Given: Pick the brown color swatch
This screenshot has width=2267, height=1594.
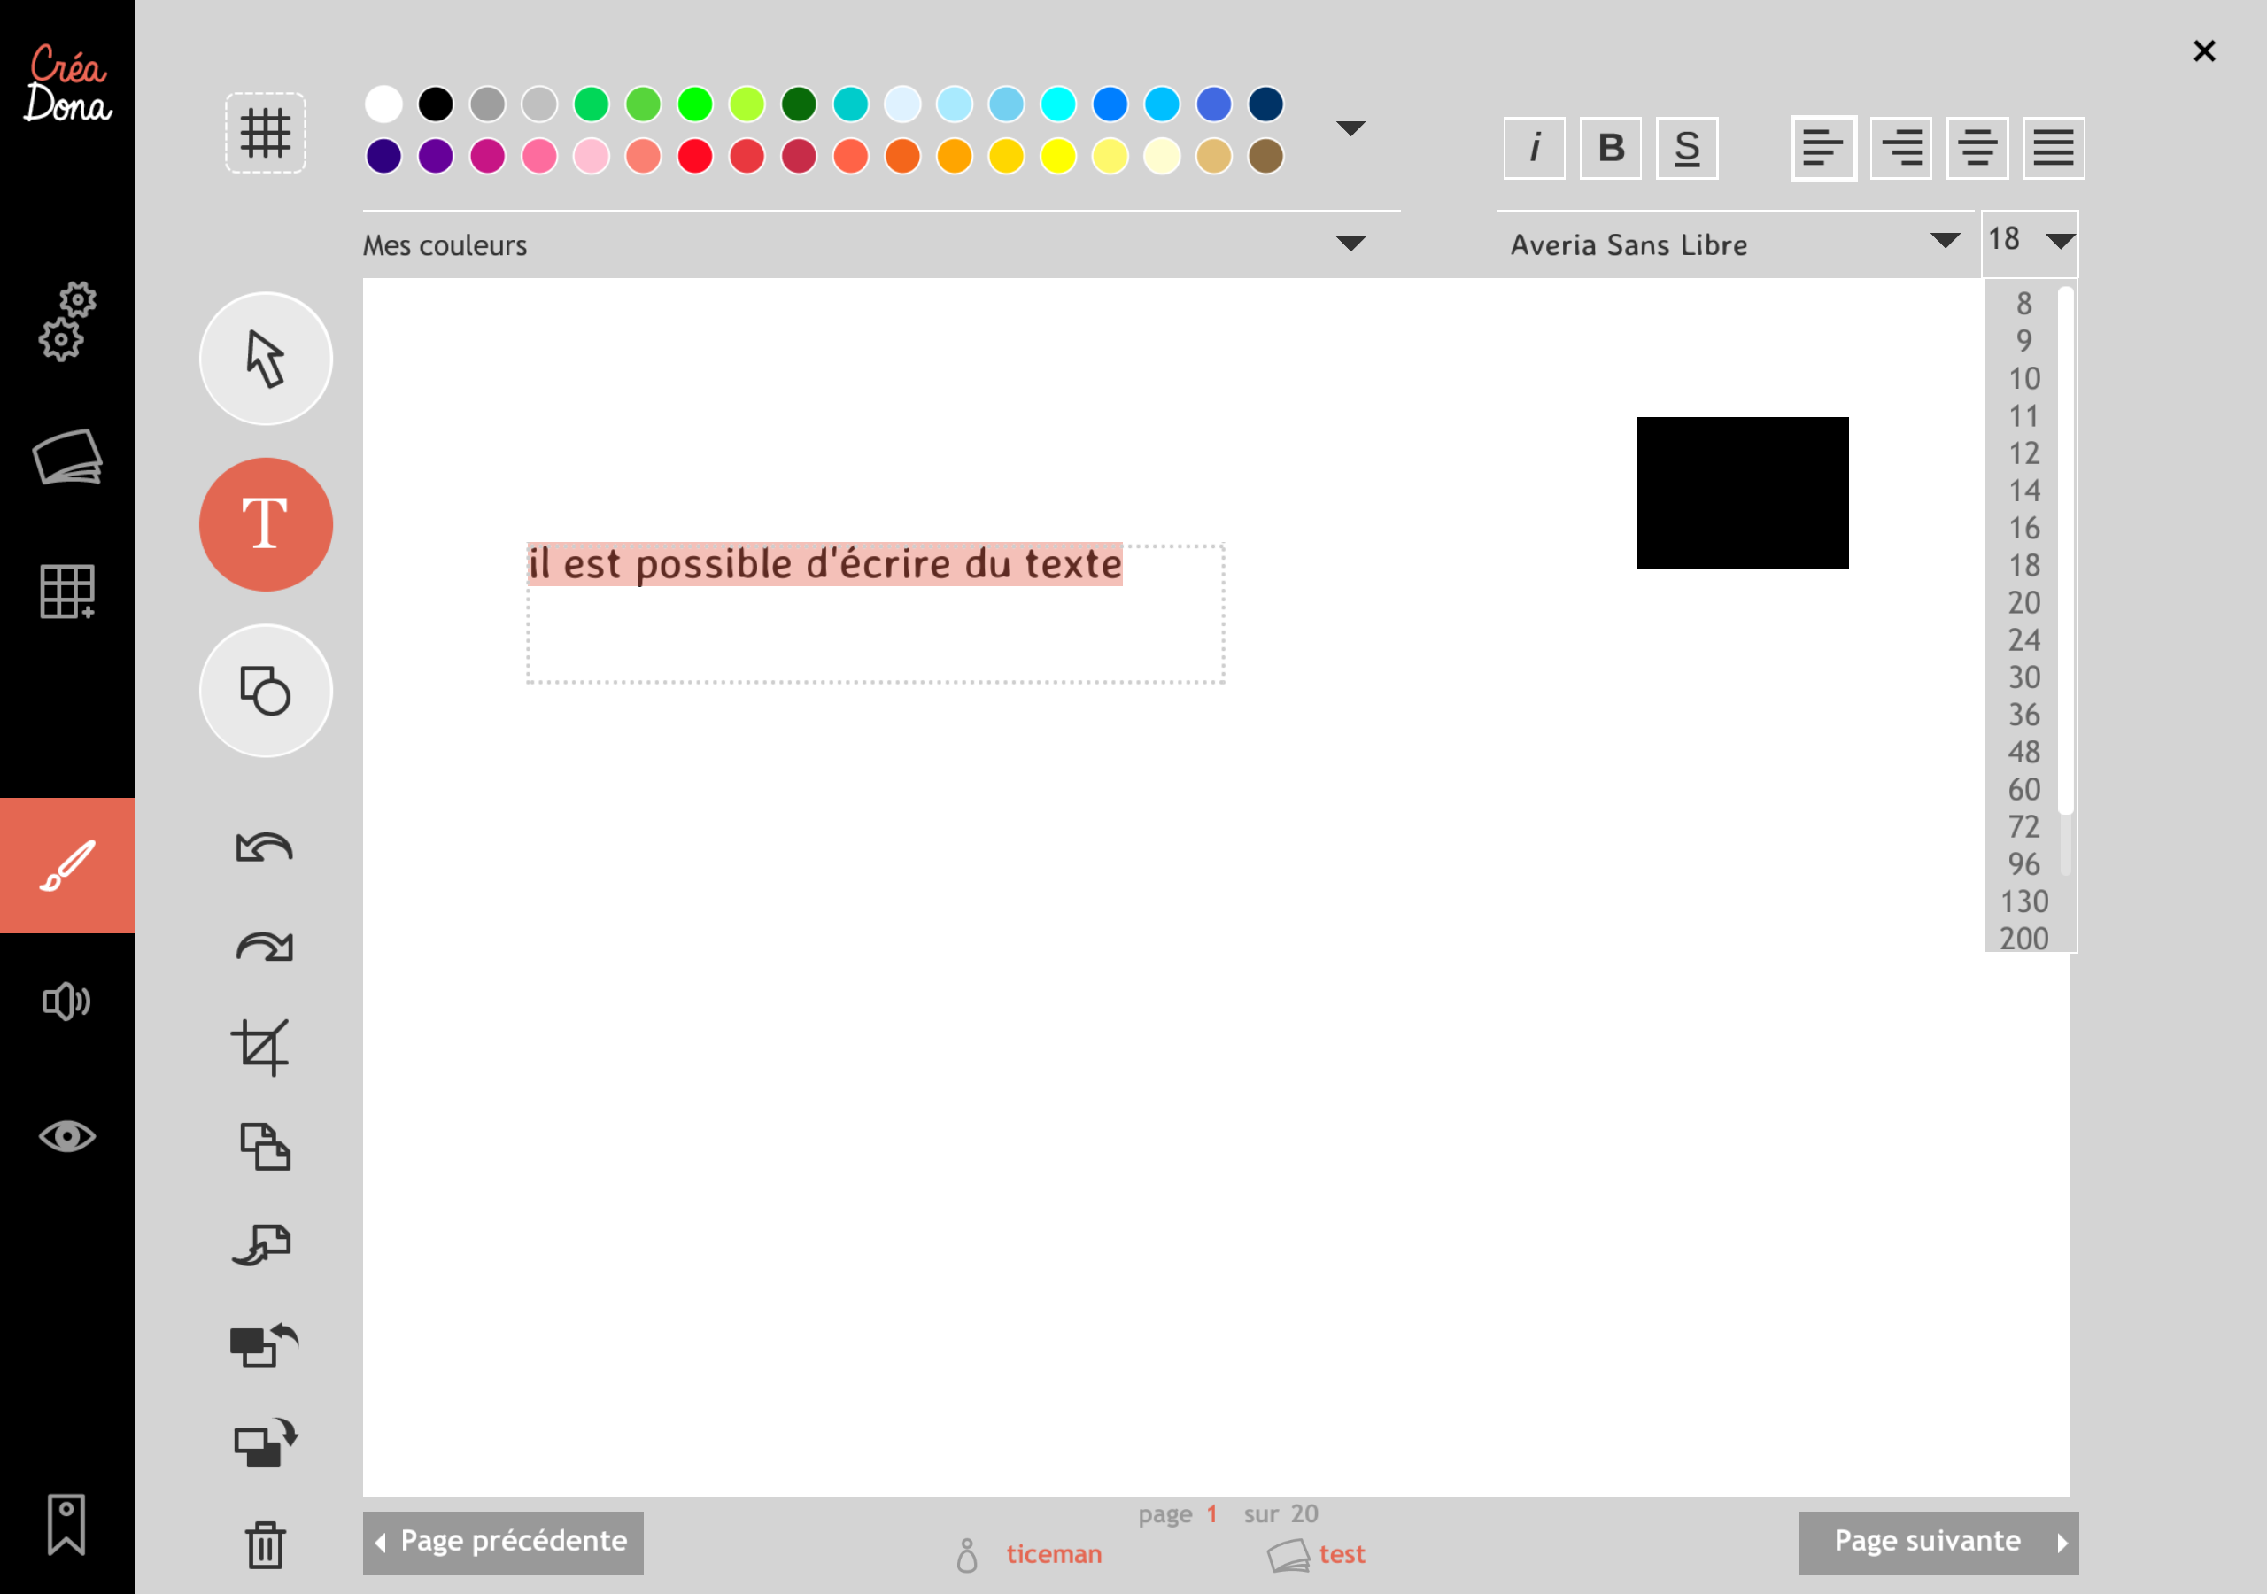Looking at the screenshot, I should point(1265,156).
